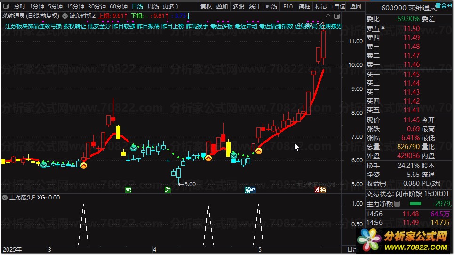This screenshot has width=455, height=255.
Task: Select the 买五 price 11.41
Action: tap(411, 110)
